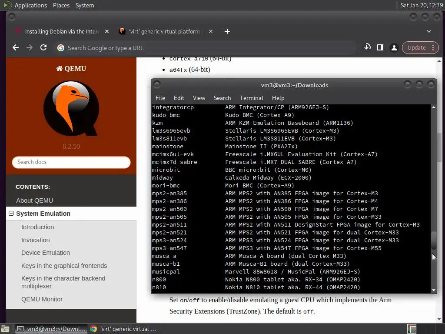Open the terminal Help menu

[x=278, y=98]
